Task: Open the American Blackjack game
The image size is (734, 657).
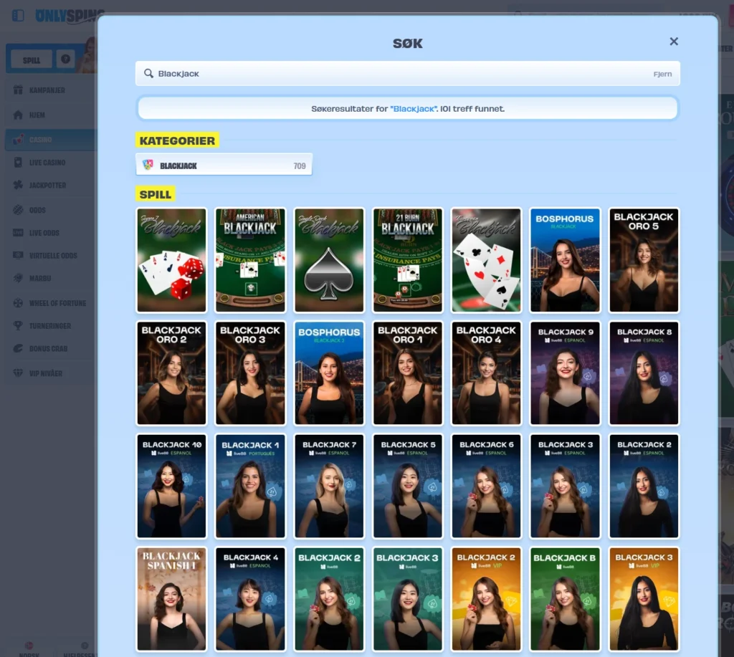Action: (x=250, y=260)
